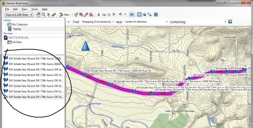Close the Find bar with the X

pos(68,22)
